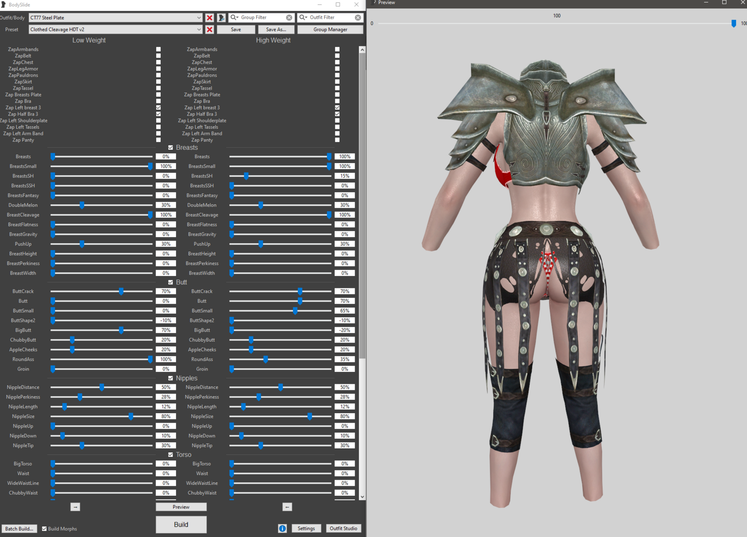The height and width of the screenshot is (537, 747).
Task: Click the High Weight NippleSize slider handle
Action: click(310, 417)
